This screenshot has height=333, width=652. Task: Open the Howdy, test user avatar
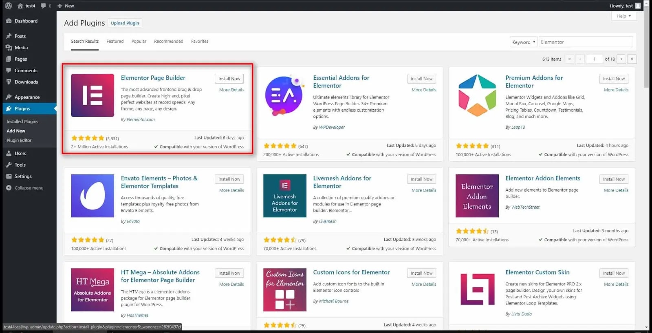coord(638,6)
